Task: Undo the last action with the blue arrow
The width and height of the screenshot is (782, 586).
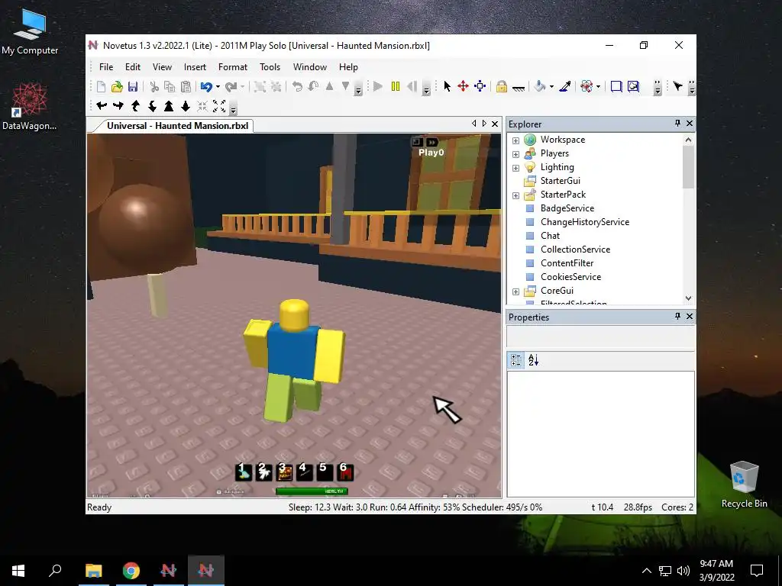Action: click(206, 87)
